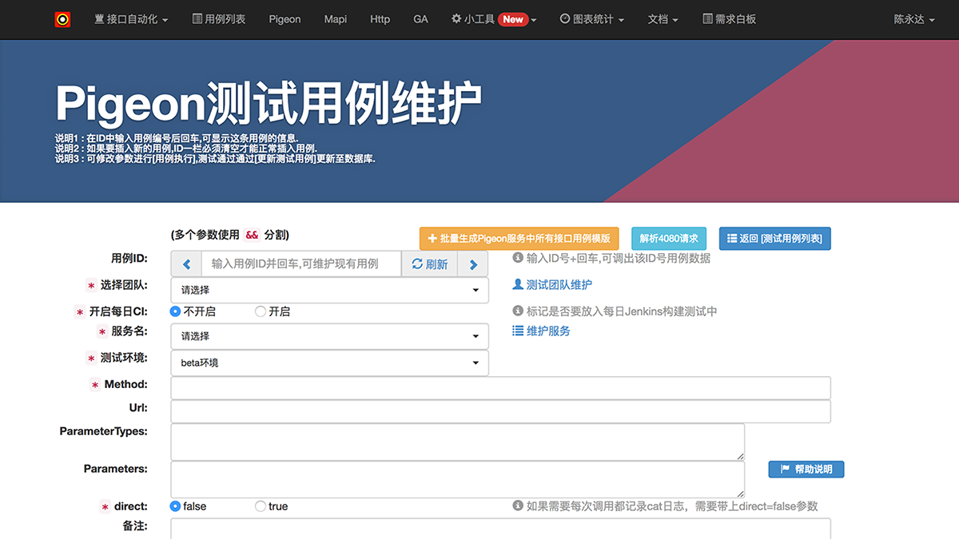This screenshot has height=539, width=959.
Task: Click the red-yellow logo icon in navbar
Action: (62, 19)
